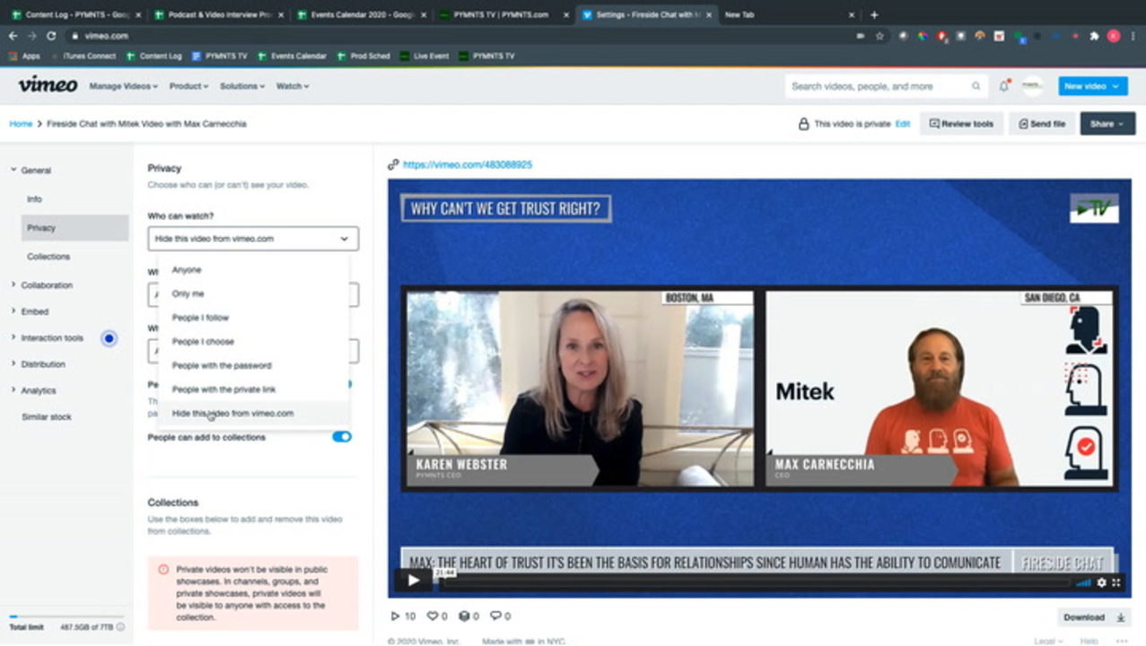Enter fullscreen in the video player
The image size is (1146, 646).
[1116, 582]
